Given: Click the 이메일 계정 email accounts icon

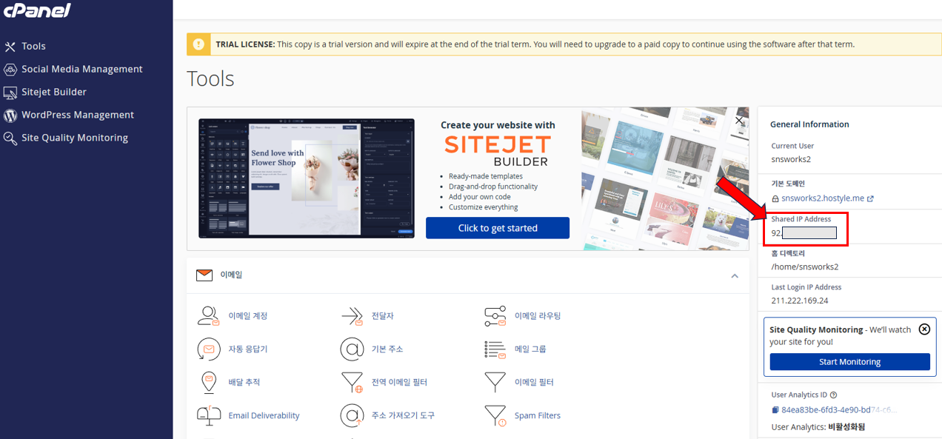Looking at the screenshot, I should click(x=208, y=316).
